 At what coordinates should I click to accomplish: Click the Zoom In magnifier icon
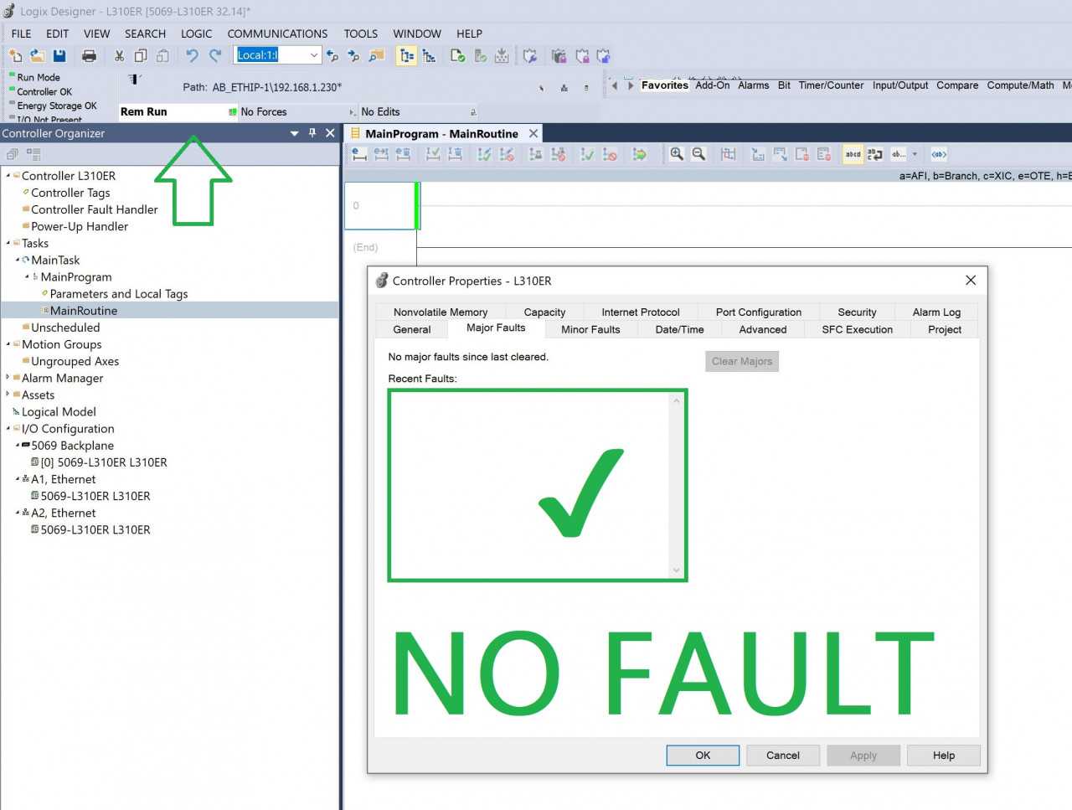pyautogui.click(x=677, y=154)
